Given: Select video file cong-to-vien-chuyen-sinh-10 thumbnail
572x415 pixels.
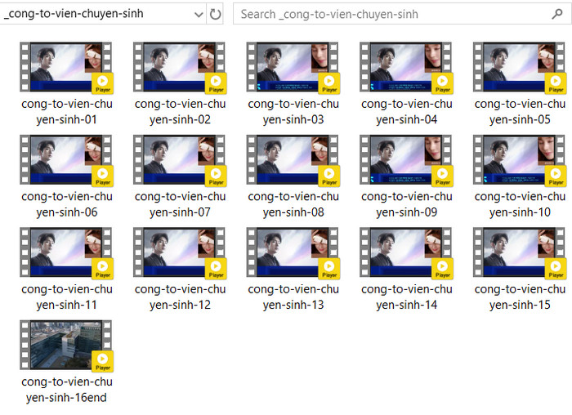Looking at the screenshot, I should click(x=520, y=160).
